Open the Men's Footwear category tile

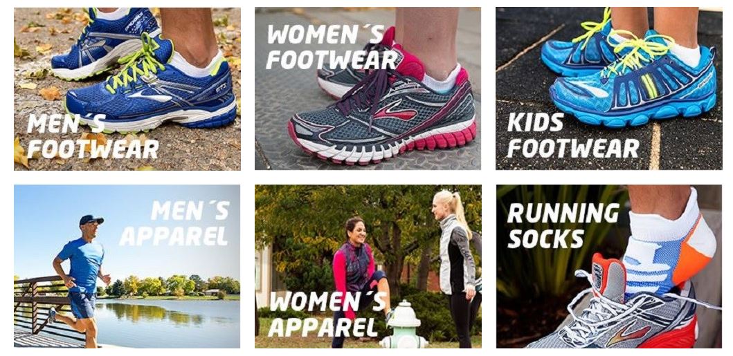(x=127, y=88)
